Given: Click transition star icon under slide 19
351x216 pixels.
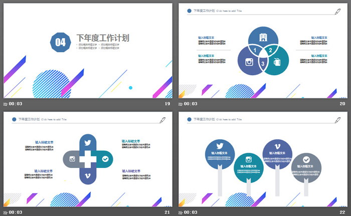Looking at the screenshot, I should click(6, 104).
